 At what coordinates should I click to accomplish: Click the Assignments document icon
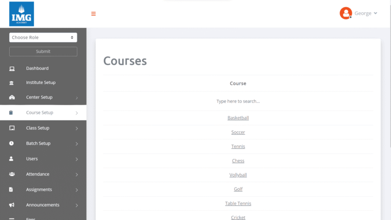tap(12, 190)
